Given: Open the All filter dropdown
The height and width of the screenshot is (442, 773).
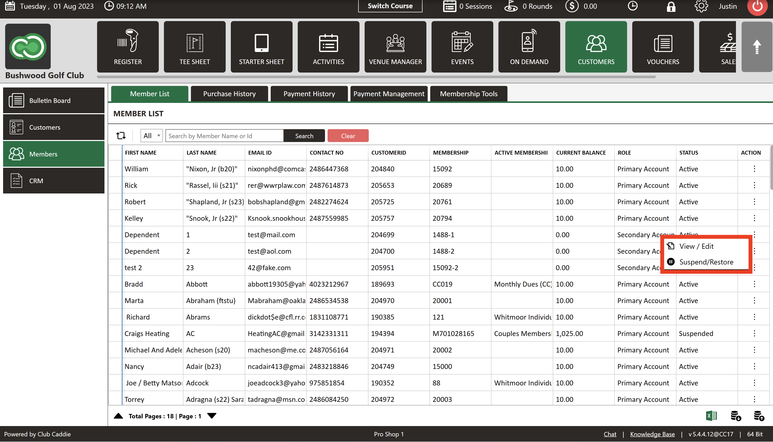Looking at the screenshot, I should [x=152, y=136].
